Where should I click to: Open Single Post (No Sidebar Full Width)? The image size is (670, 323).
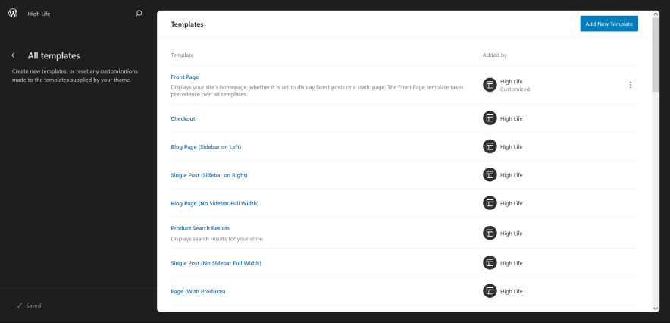(x=215, y=263)
